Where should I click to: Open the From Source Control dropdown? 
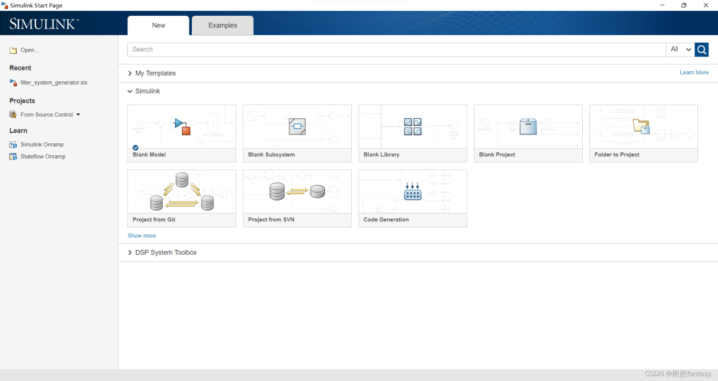[78, 115]
